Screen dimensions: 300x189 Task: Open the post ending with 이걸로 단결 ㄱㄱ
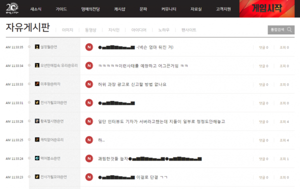click(x=132, y=178)
